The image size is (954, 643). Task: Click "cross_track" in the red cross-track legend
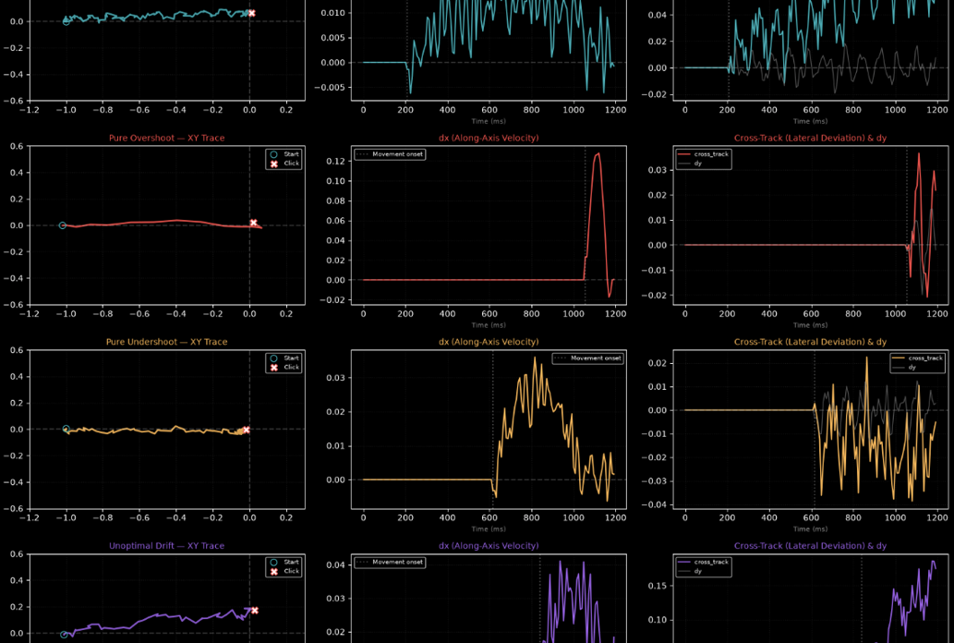[711, 154]
